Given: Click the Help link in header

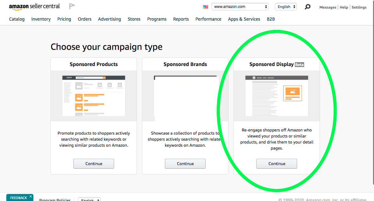Looking at the screenshot, I should tap(344, 7).
